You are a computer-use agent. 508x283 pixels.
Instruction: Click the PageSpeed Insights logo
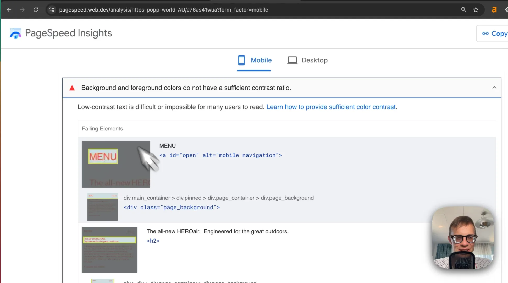pos(16,33)
